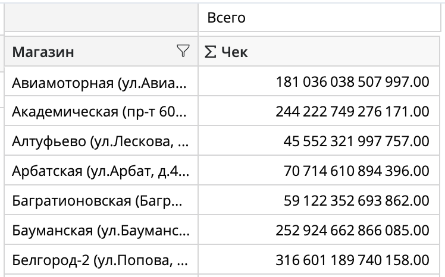The width and height of the screenshot is (445, 277).
Task: Select the value 244 222 749 276 171.00
Action: tap(352, 111)
